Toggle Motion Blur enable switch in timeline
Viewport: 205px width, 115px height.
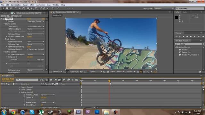click(64, 80)
